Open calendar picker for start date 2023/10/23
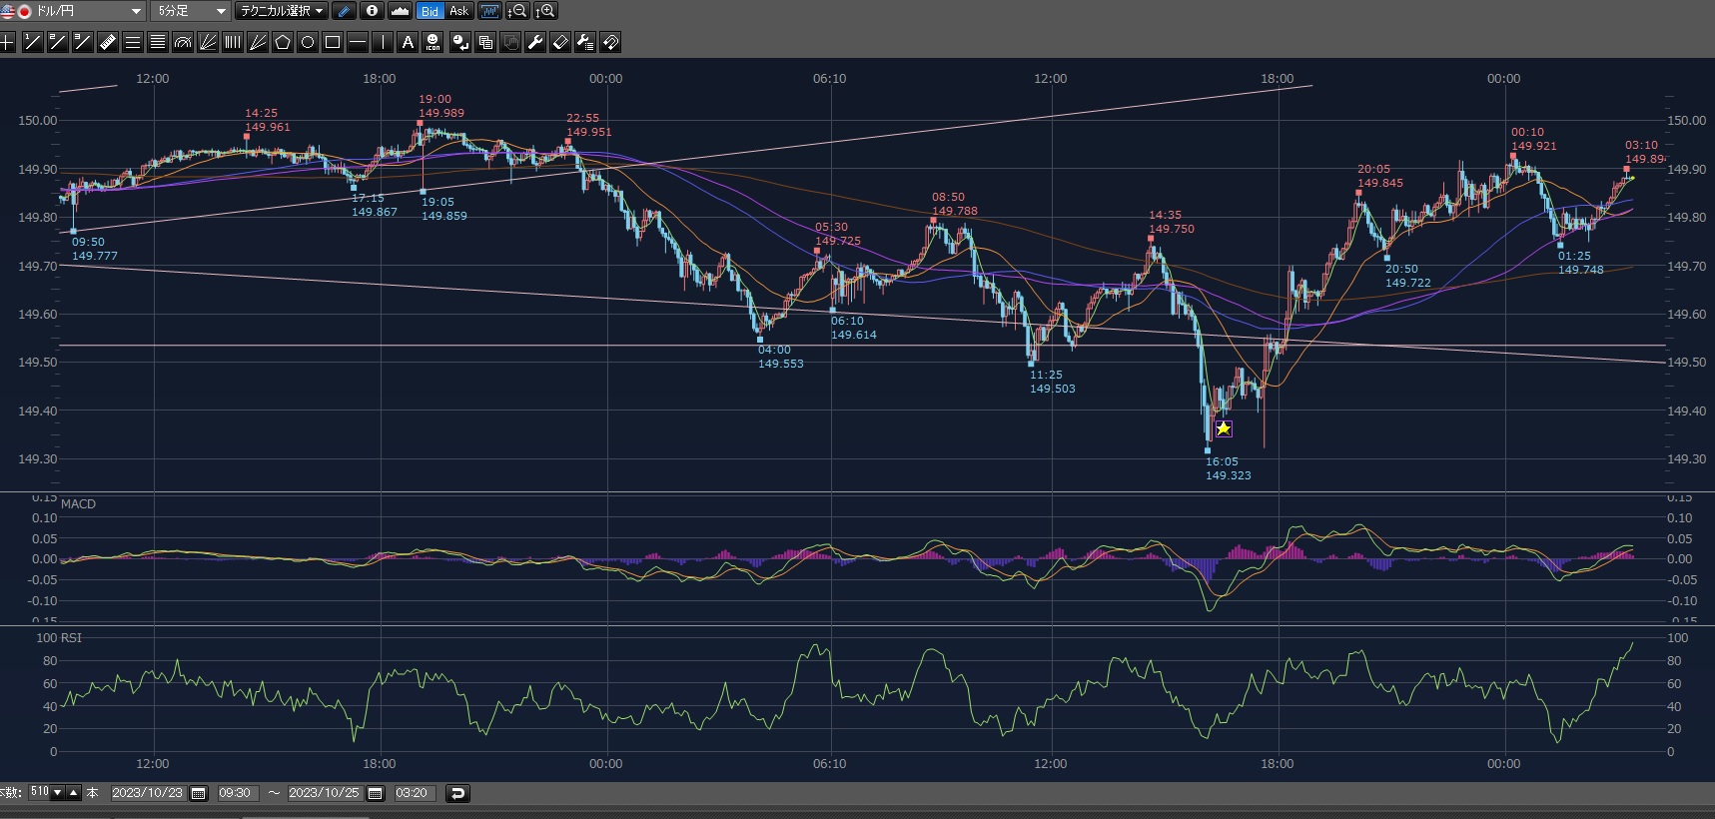Viewport: 1715px width, 819px height. (199, 793)
